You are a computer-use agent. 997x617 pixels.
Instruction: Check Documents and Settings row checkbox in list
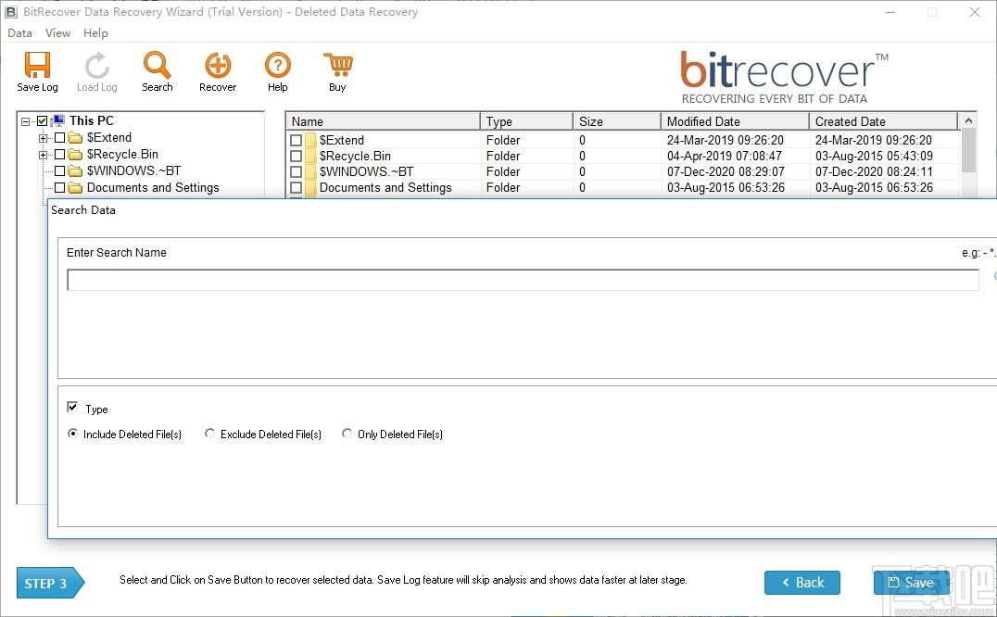tap(296, 188)
